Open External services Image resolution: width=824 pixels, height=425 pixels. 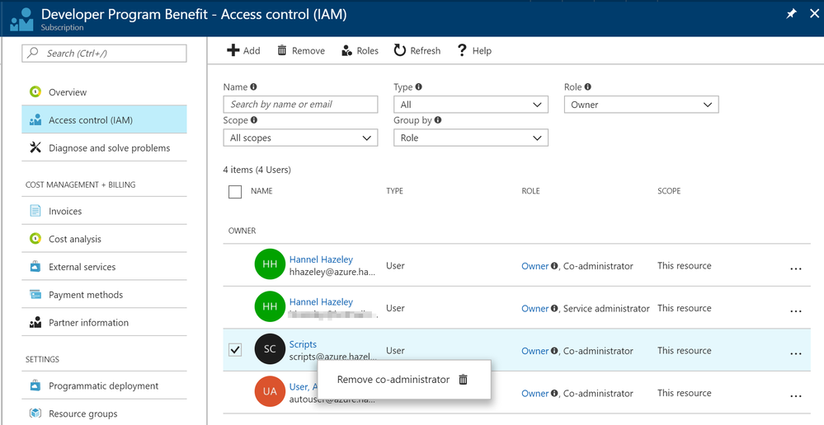tap(104, 267)
